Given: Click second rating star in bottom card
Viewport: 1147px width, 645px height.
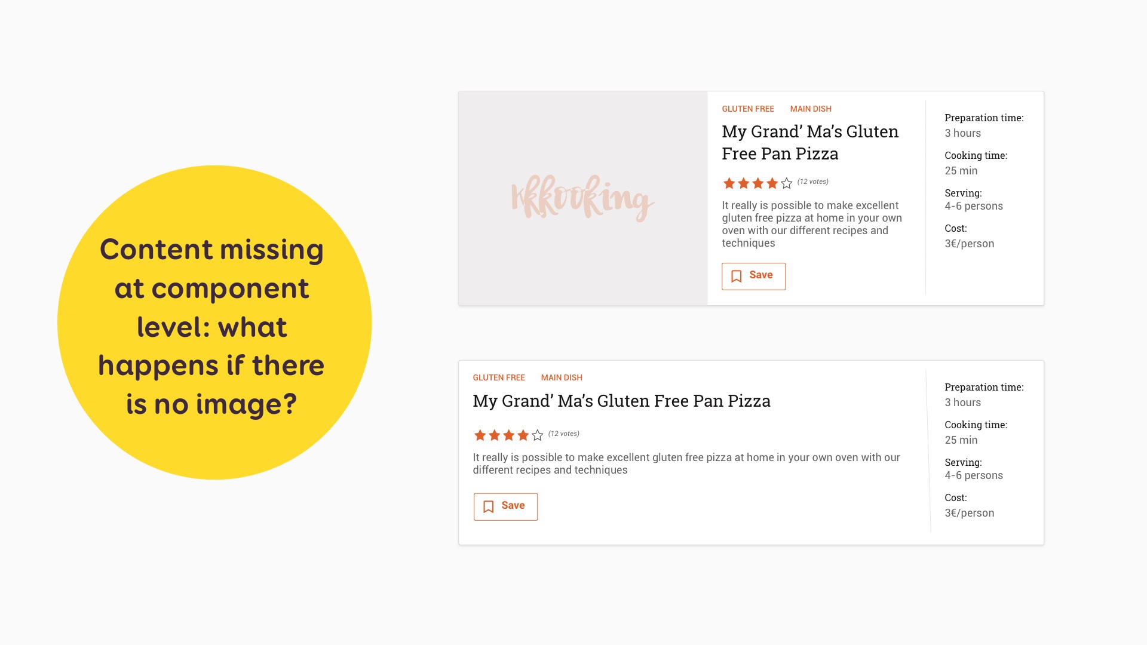Looking at the screenshot, I should click(494, 435).
